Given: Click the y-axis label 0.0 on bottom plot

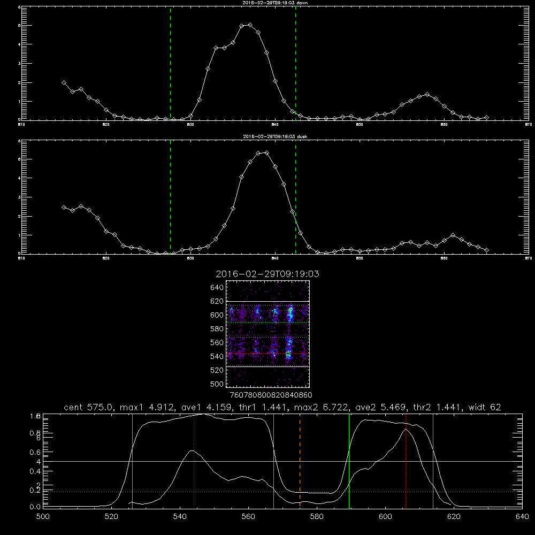Looking at the screenshot, I should (35, 507).
